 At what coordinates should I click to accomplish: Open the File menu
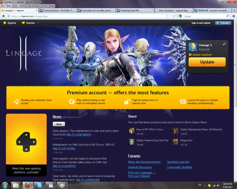click(3, 6)
